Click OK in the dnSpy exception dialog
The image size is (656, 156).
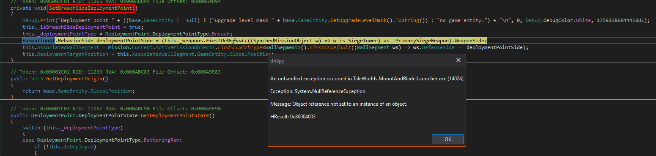click(447, 139)
